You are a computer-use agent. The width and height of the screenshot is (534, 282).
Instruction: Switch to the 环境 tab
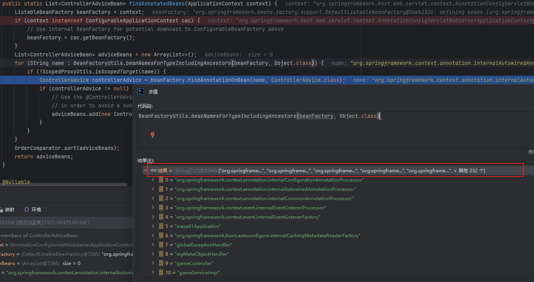[x=32, y=209]
